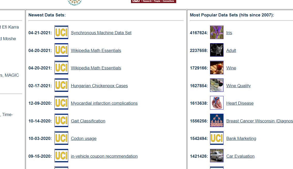The height and width of the screenshot is (169, 293).
Task: Click the hit count 4167624
Action: (x=199, y=33)
